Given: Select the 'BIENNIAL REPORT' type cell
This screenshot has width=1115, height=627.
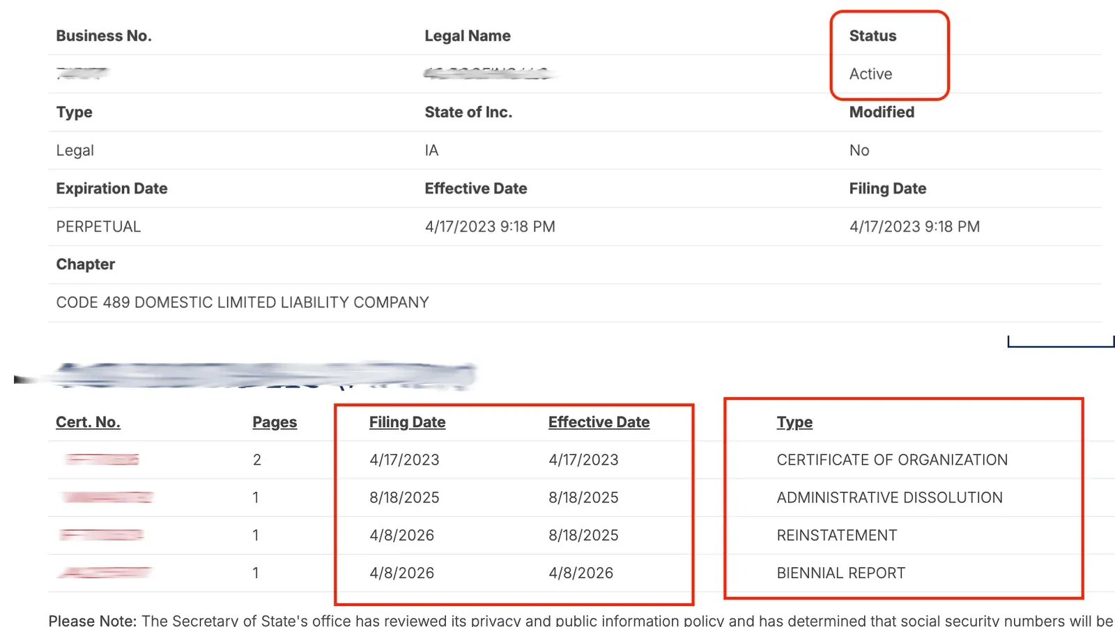Looking at the screenshot, I should 840,573.
